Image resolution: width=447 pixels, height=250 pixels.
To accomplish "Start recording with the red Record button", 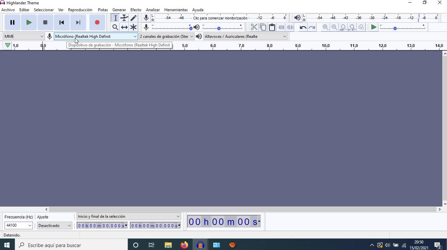I will coord(97,22).
